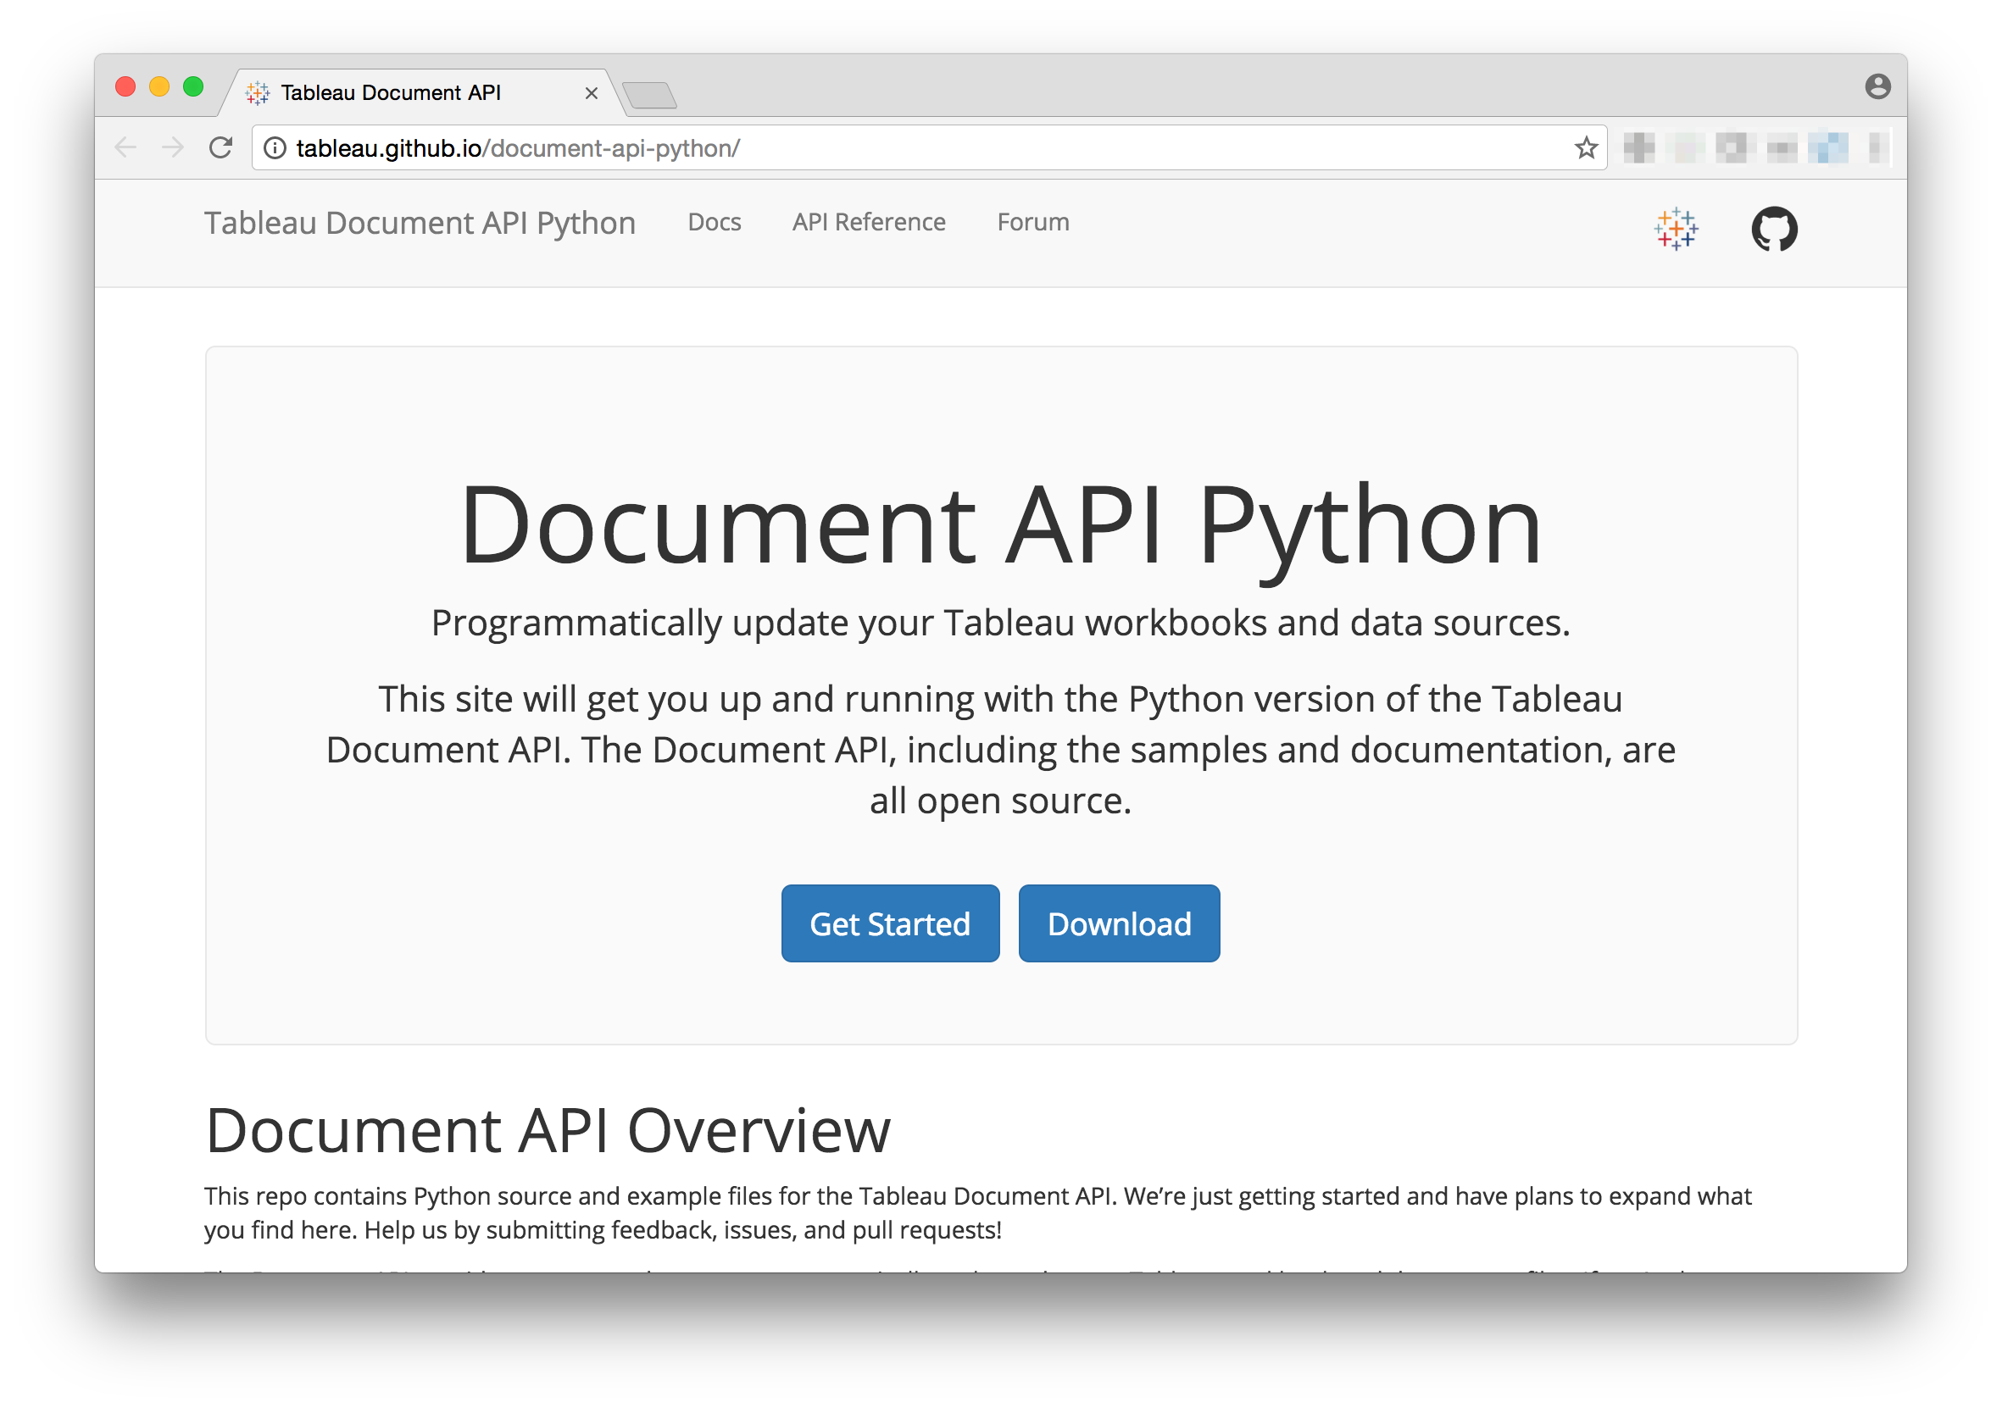The image size is (2002, 1408).
Task: Click the Download button
Action: click(1119, 923)
